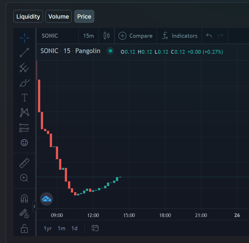Click the 15:00 time axis label
Image resolution: width=249 pixels, height=243 pixels.
coord(129,215)
